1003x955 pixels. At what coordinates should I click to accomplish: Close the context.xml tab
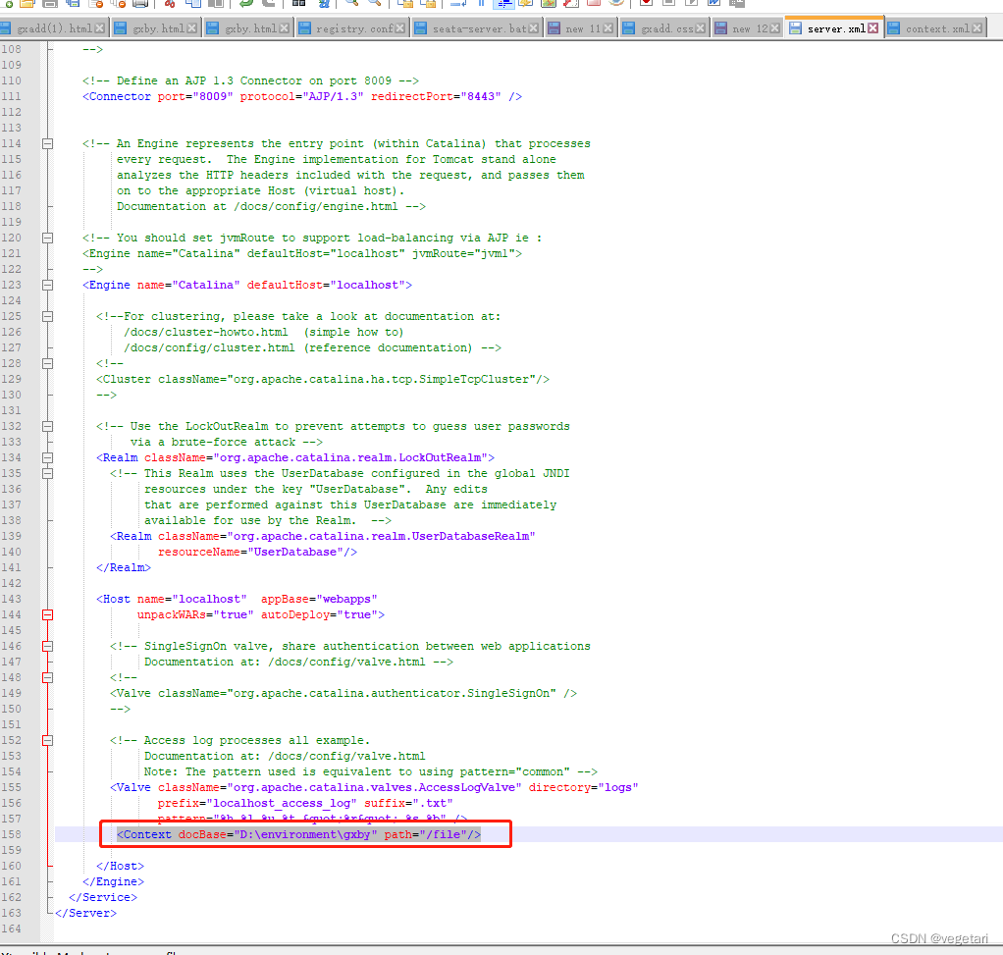977,28
